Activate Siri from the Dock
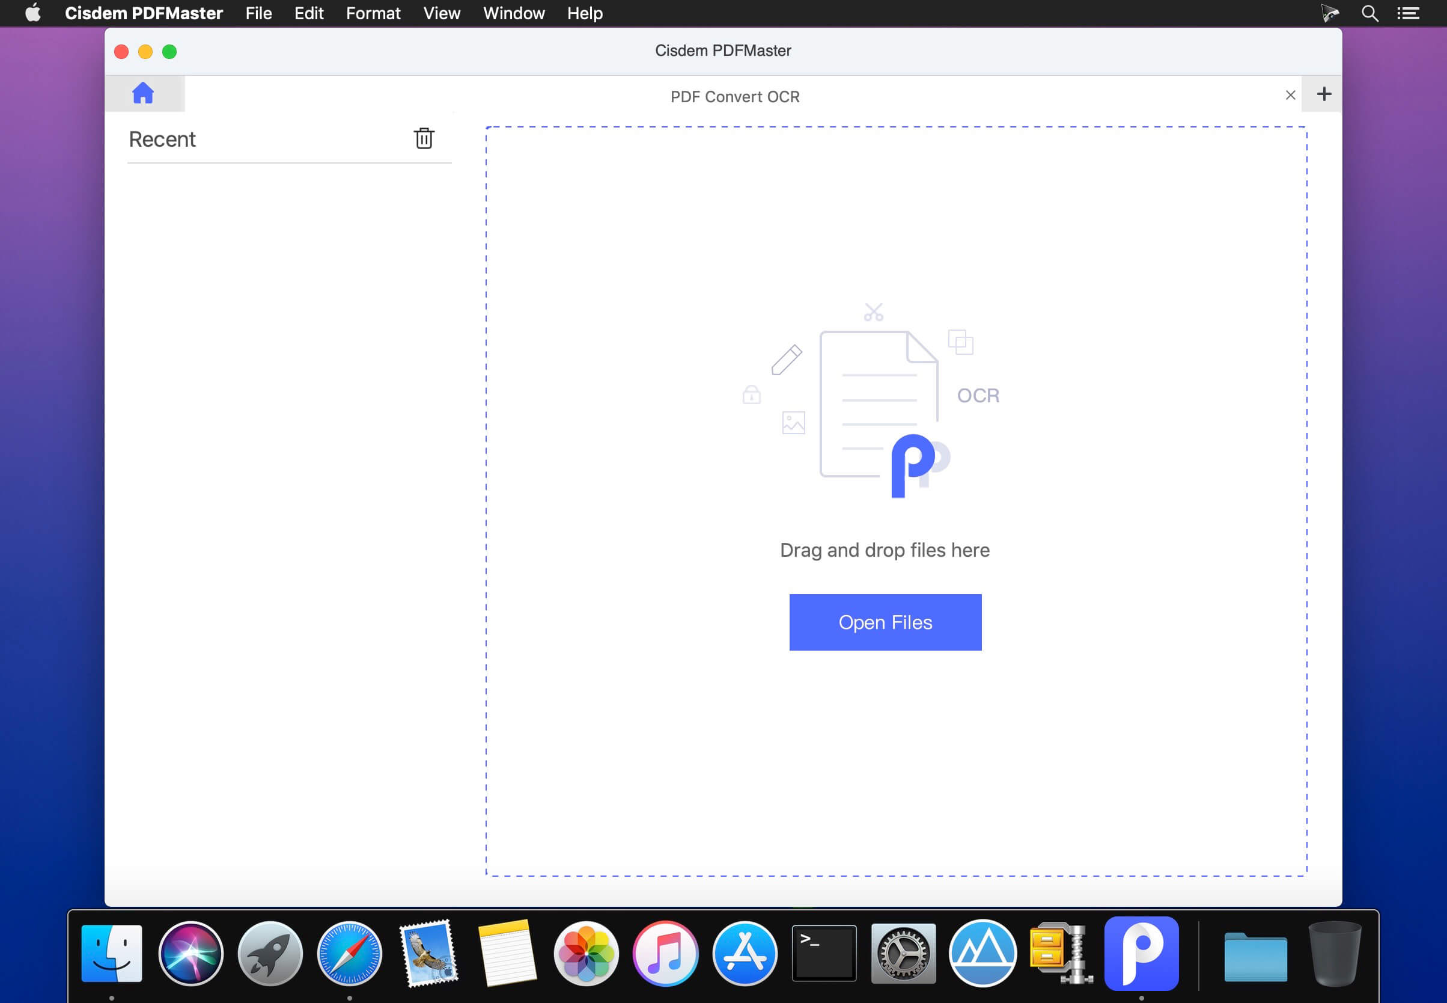1447x1003 pixels. click(x=192, y=952)
